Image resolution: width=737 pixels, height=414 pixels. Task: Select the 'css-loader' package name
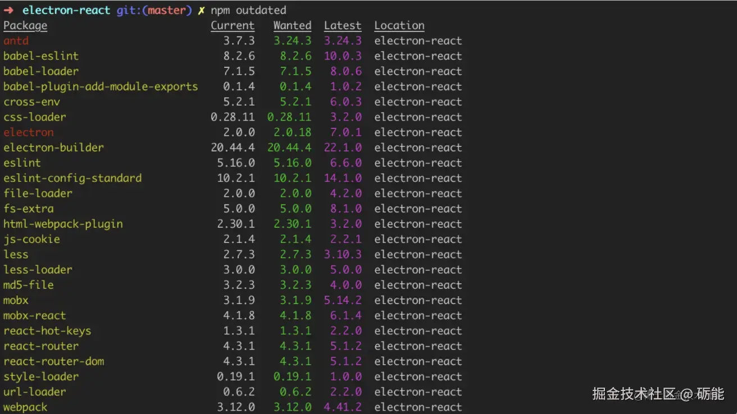[x=35, y=117]
